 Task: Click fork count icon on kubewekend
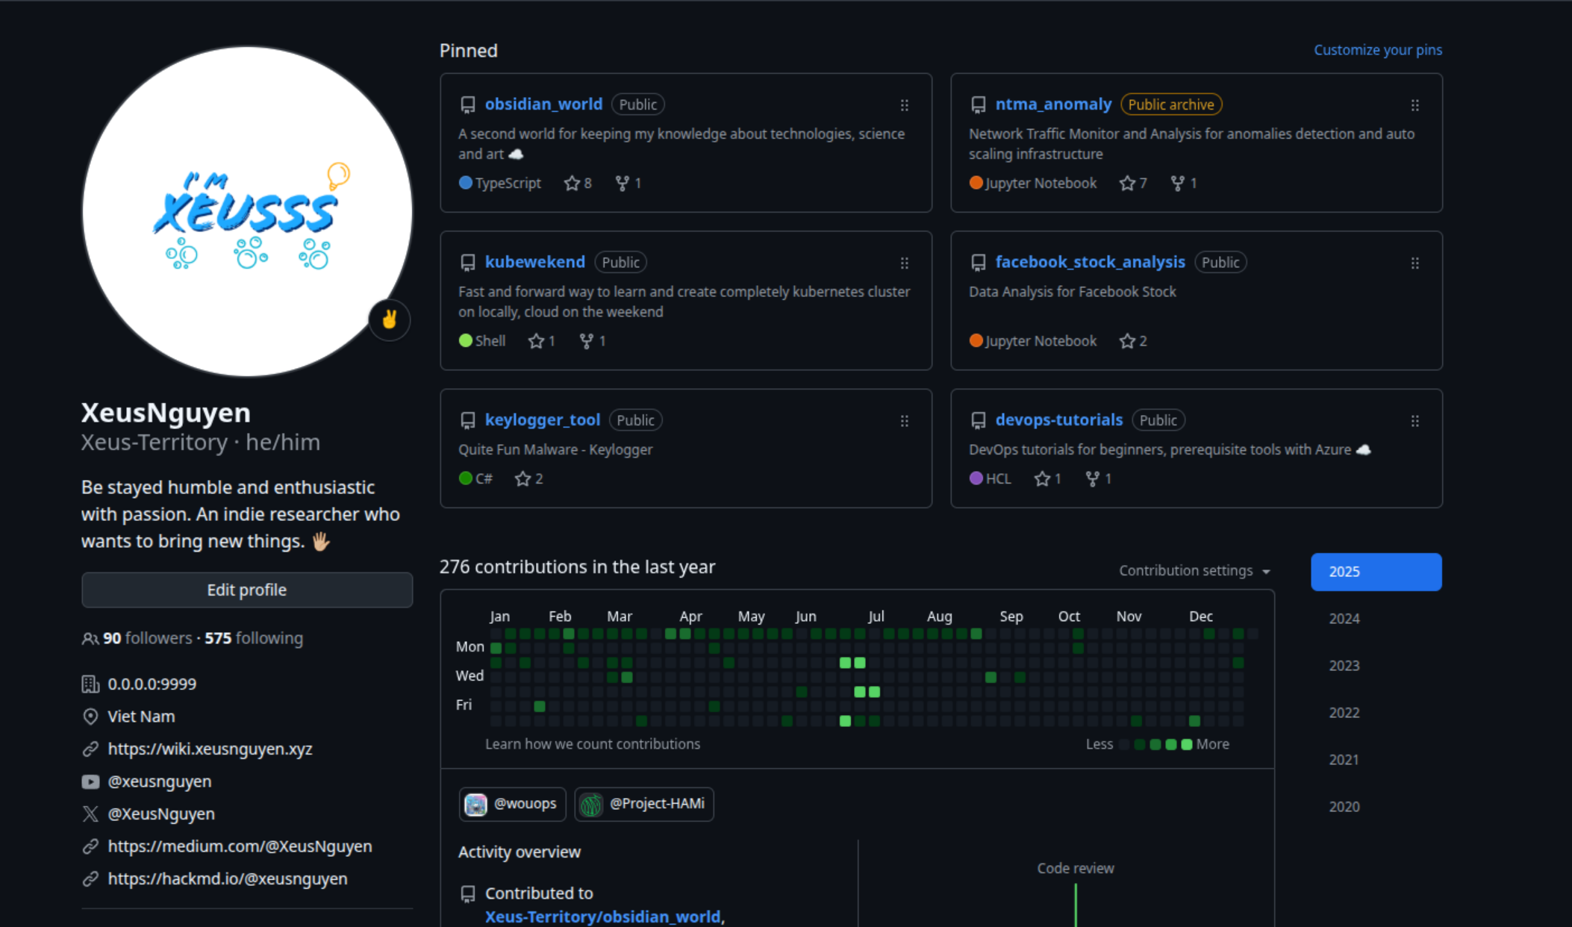pos(587,341)
